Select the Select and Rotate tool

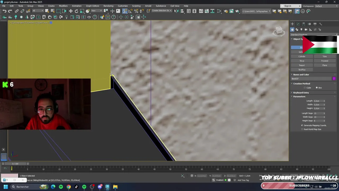[77, 11]
